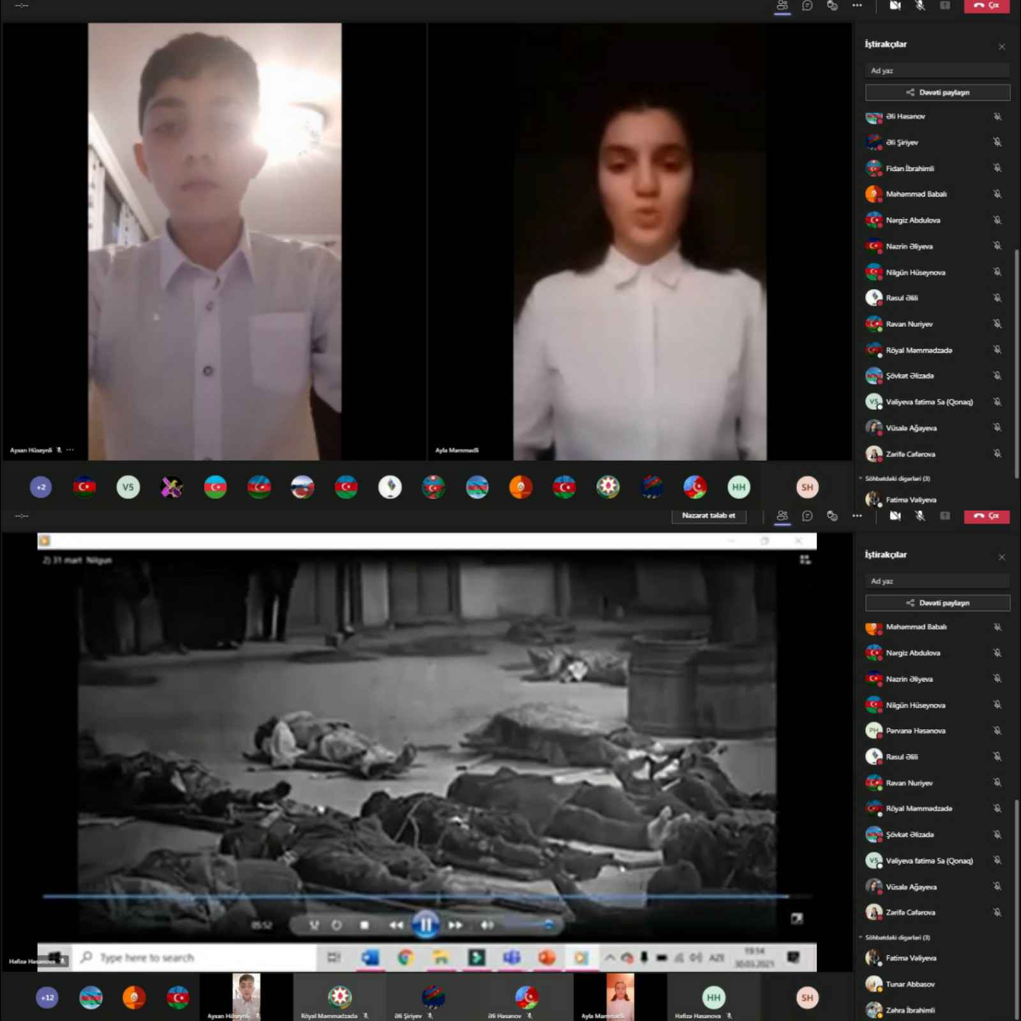The width and height of the screenshot is (1021, 1021).
Task: Leave the lower meeting with Çıx button
Action: coord(987,516)
